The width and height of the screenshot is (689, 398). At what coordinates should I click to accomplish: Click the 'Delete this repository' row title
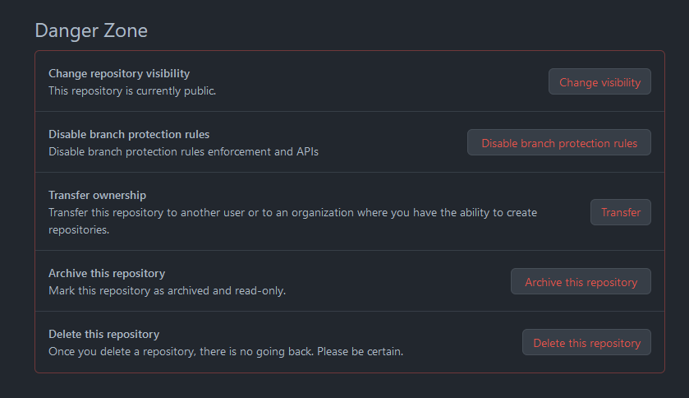103,334
